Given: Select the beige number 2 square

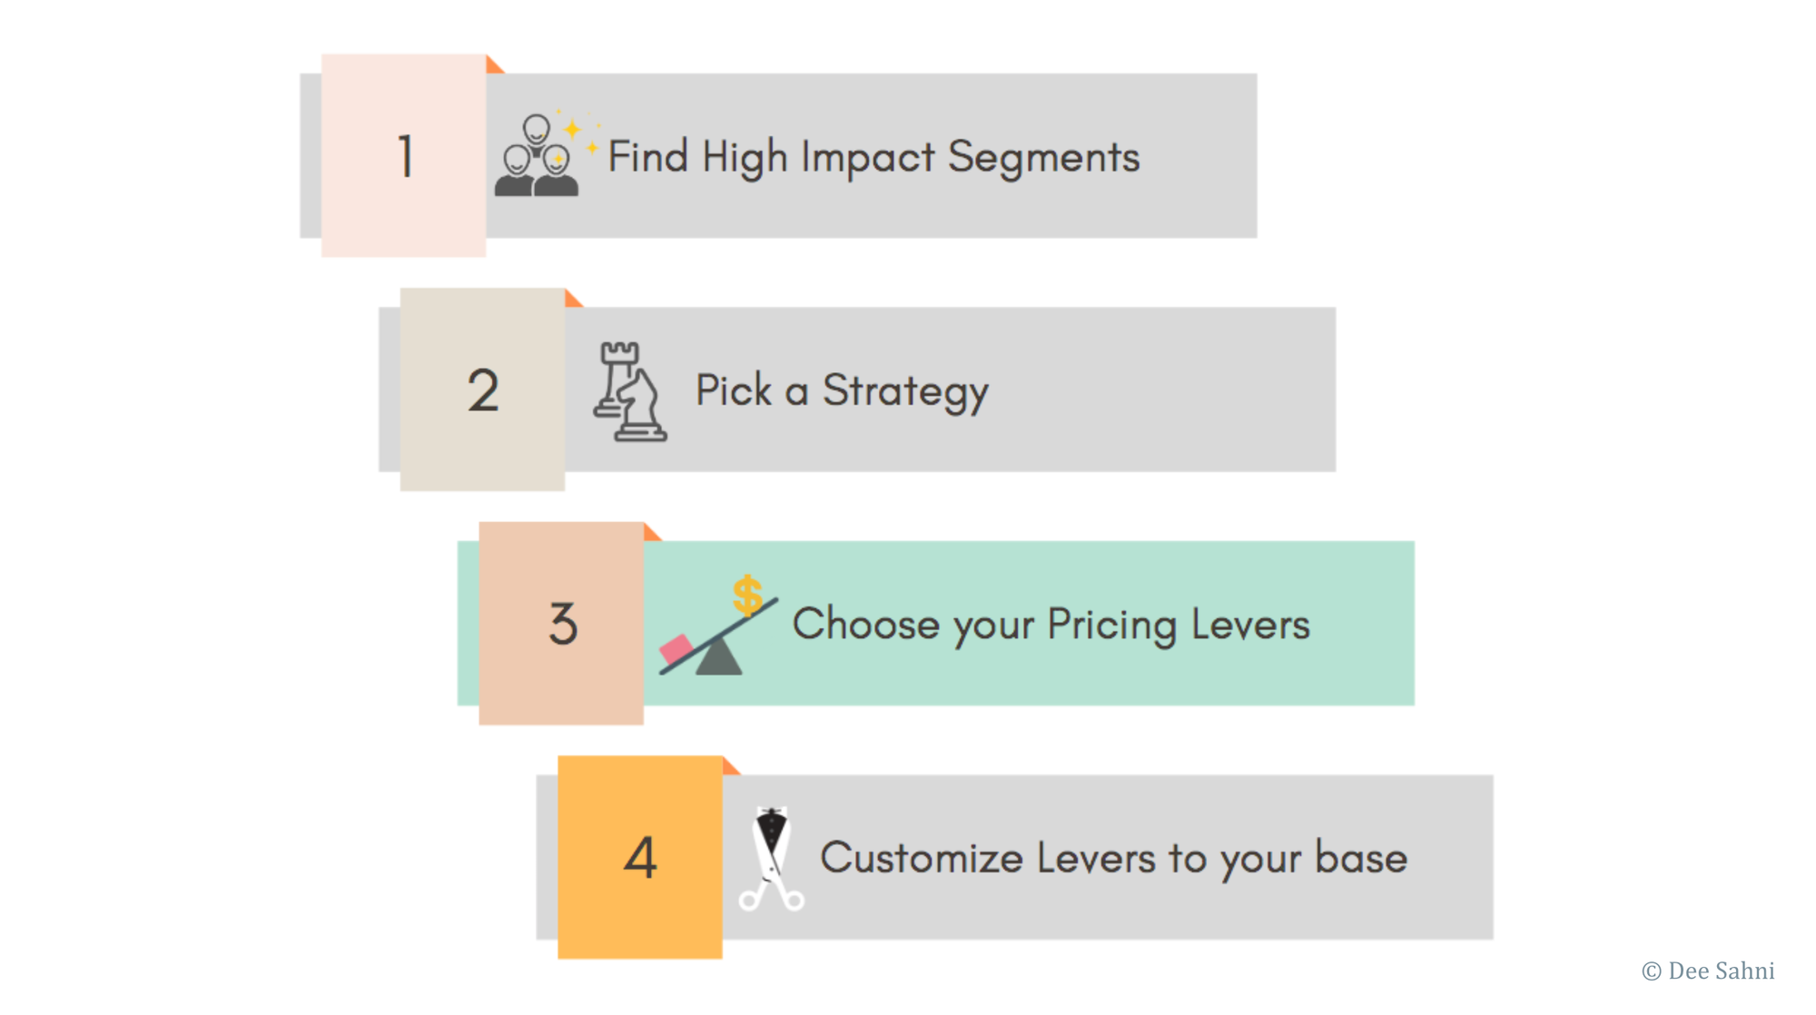Looking at the screenshot, I should [482, 389].
